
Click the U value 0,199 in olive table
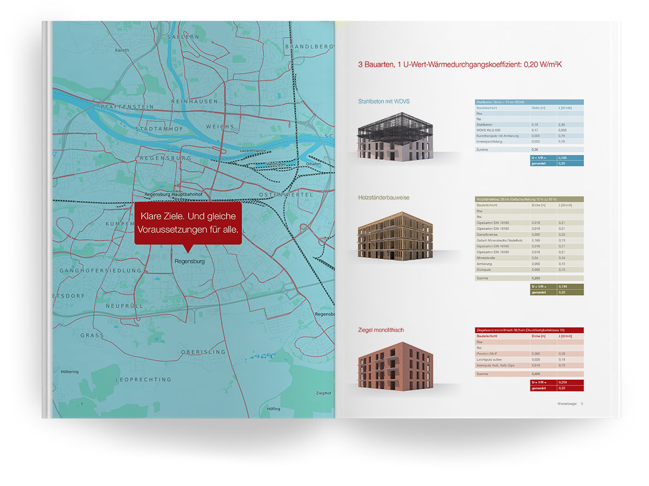point(564,286)
